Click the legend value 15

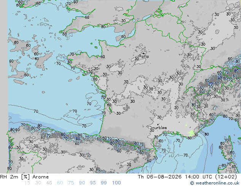tap(27, 183)
